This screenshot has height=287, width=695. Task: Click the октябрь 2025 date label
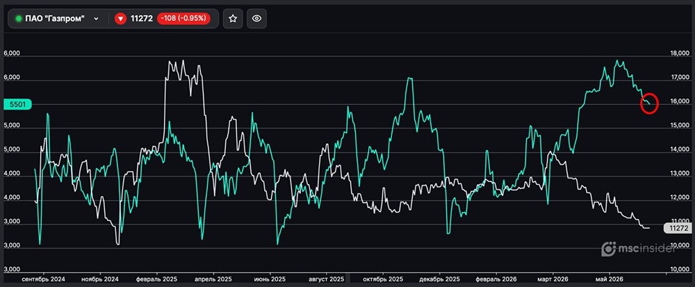click(x=383, y=279)
